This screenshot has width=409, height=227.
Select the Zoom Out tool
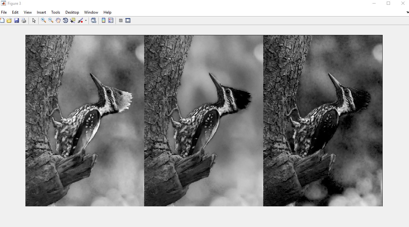51,20
